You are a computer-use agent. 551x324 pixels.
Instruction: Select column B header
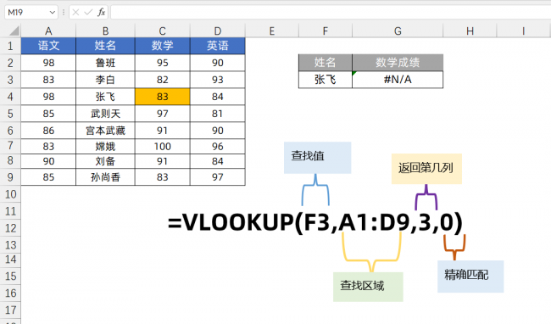[105, 31]
